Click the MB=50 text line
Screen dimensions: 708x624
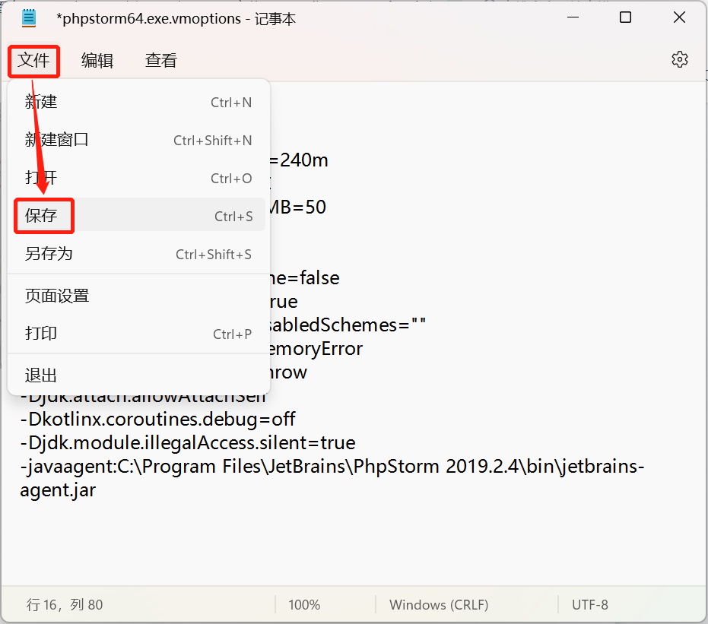coord(298,207)
